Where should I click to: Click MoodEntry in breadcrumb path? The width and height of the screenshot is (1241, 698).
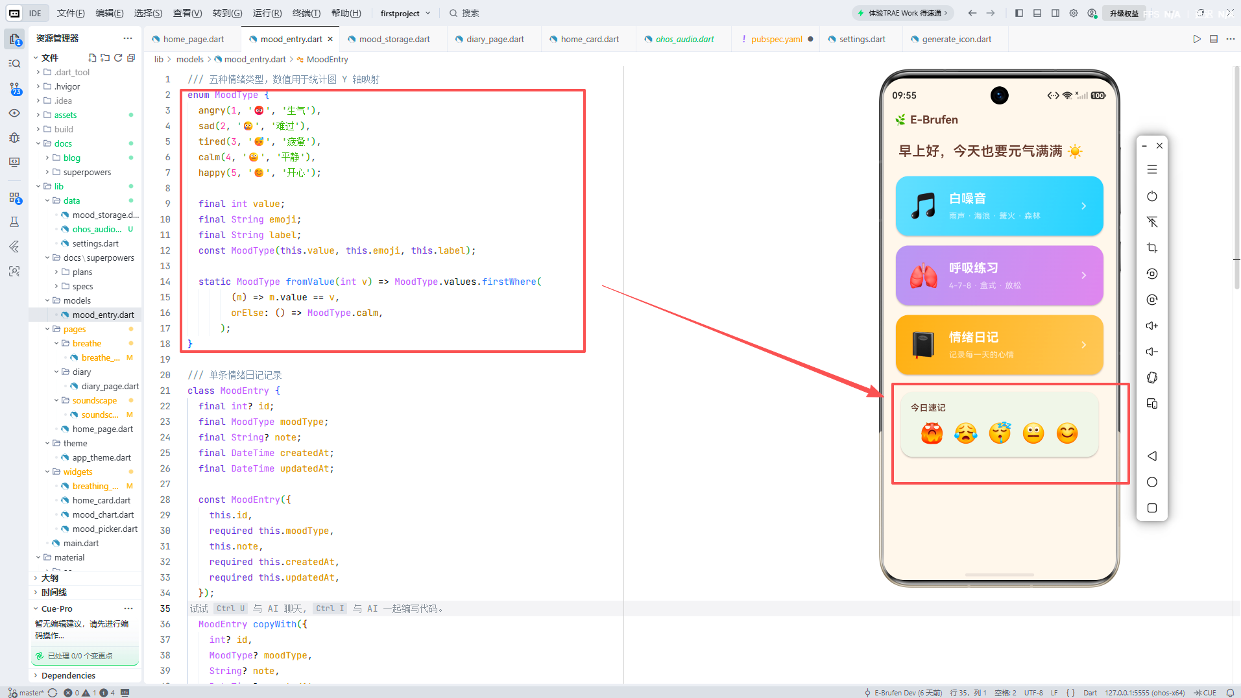[327, 59]
